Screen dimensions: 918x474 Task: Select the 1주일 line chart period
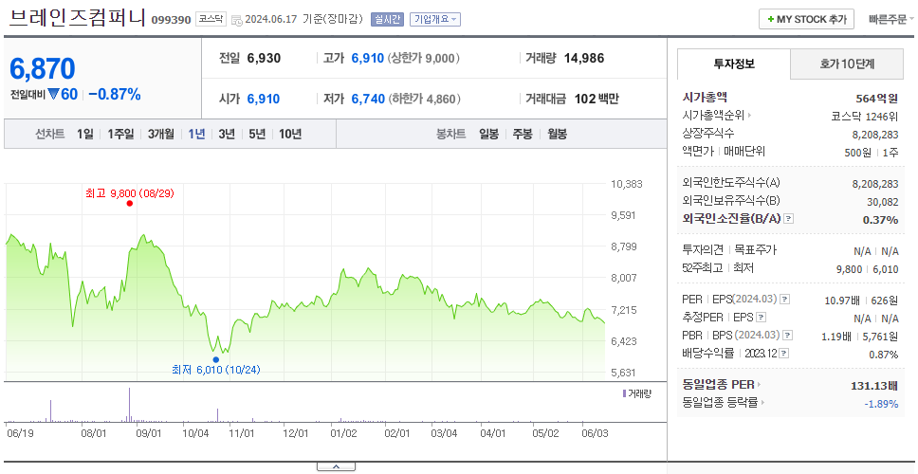coord(120,134)
